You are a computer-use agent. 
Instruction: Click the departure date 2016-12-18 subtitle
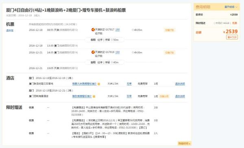click(23, 15)
